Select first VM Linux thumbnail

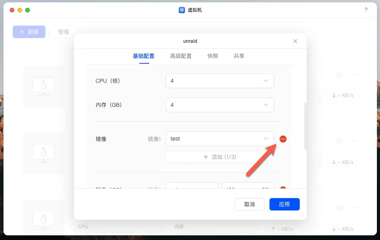point(43,87)
